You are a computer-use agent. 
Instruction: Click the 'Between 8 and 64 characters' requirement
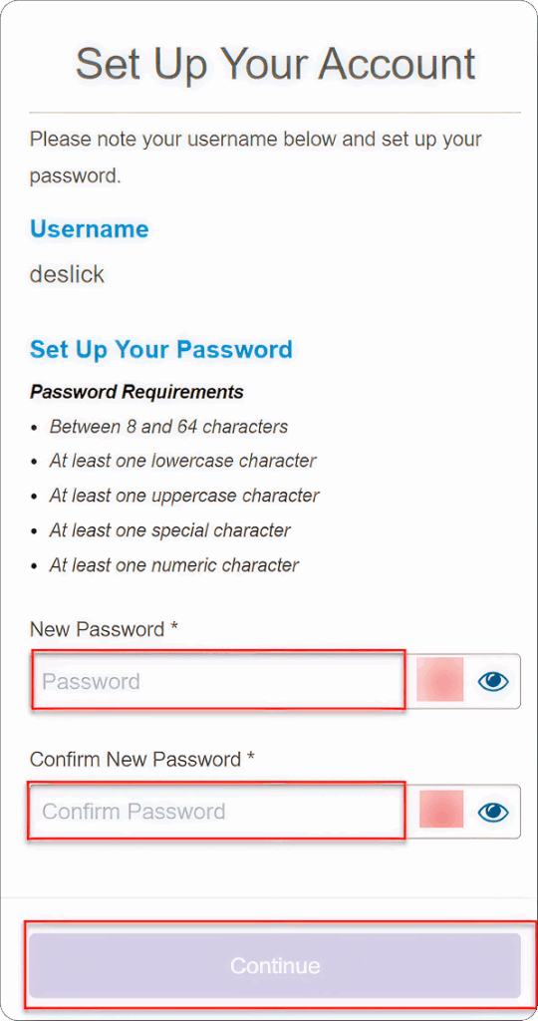[168, 427]
